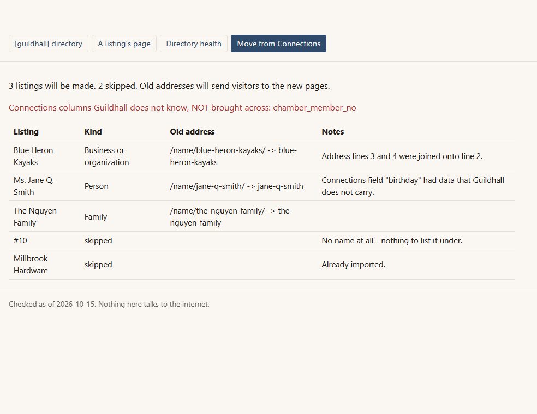
Task: Click the Old address column header
Action: click(192, 132)
